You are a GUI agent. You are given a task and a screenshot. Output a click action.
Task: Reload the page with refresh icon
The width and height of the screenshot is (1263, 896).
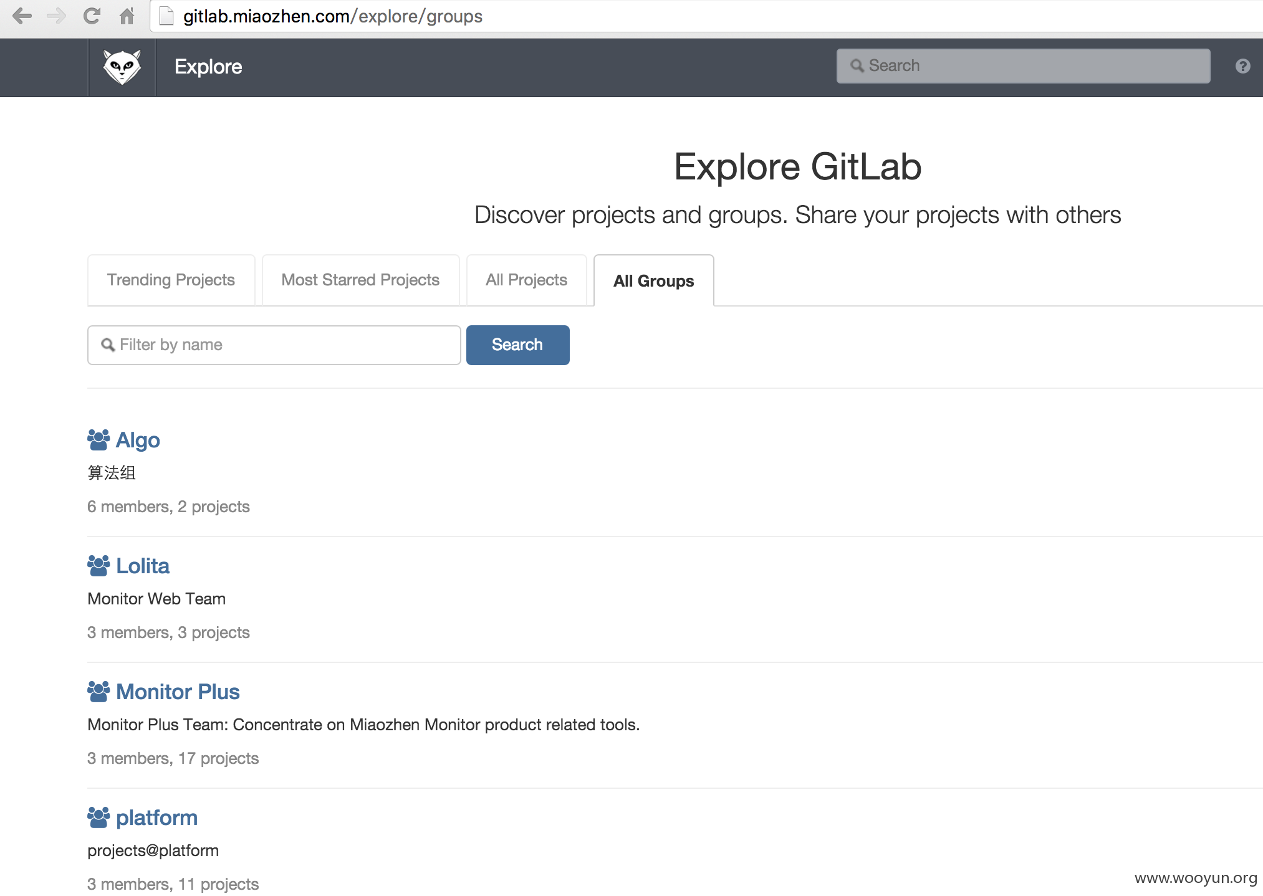(92, 16)
